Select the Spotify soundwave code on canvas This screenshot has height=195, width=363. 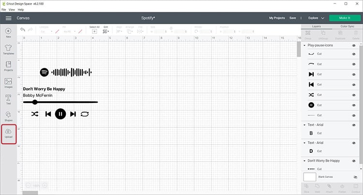72,72
